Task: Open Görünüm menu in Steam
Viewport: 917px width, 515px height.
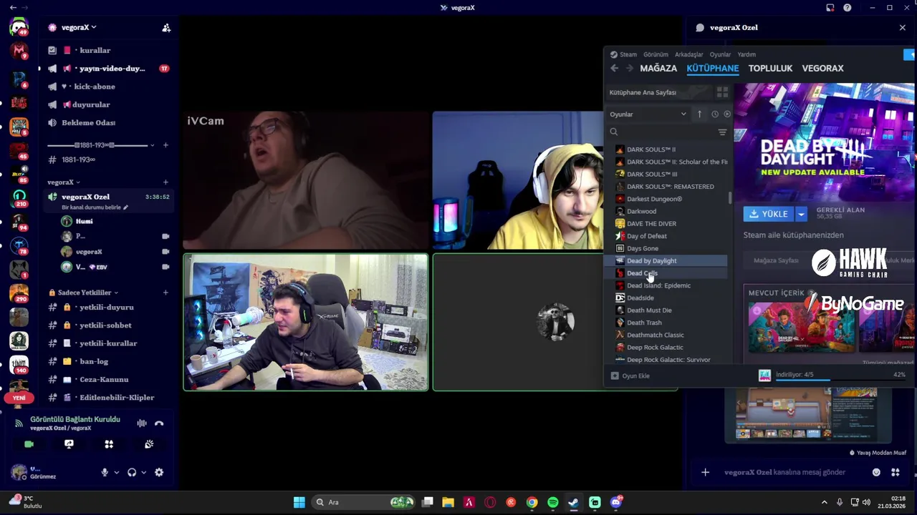Action: coord(656,54)
